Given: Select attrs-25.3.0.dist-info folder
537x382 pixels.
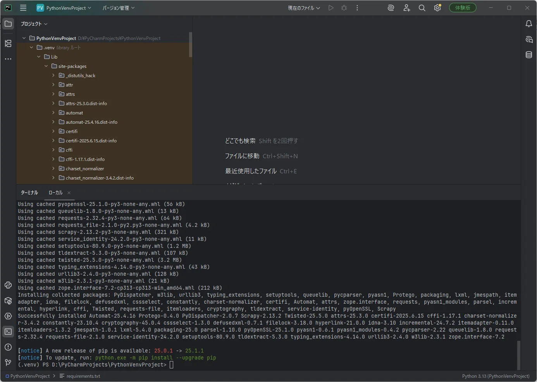Looking at the screenshot, I should [x=86, y=103].
